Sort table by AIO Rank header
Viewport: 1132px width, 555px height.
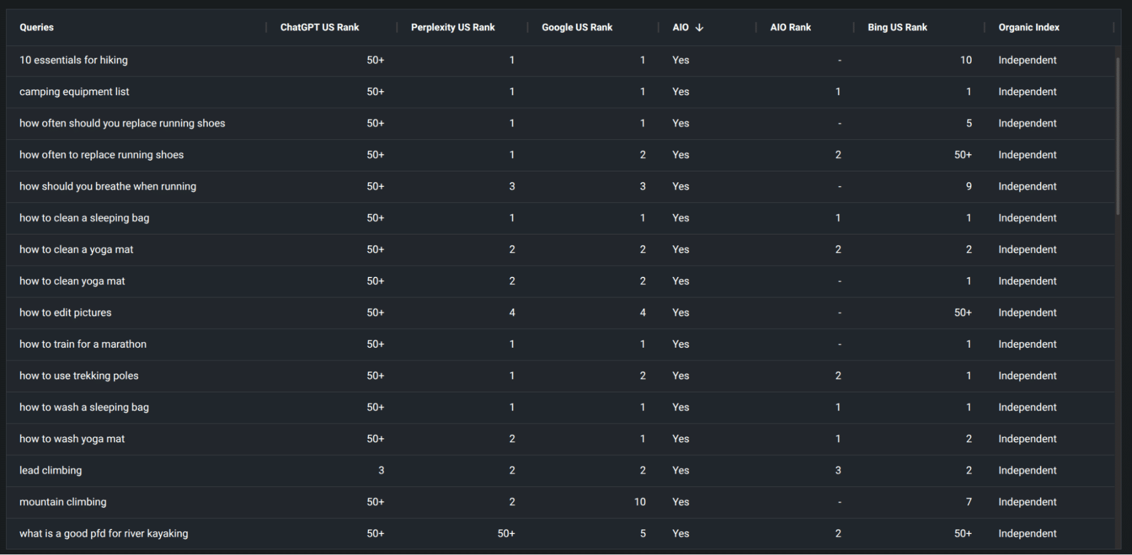790,27
